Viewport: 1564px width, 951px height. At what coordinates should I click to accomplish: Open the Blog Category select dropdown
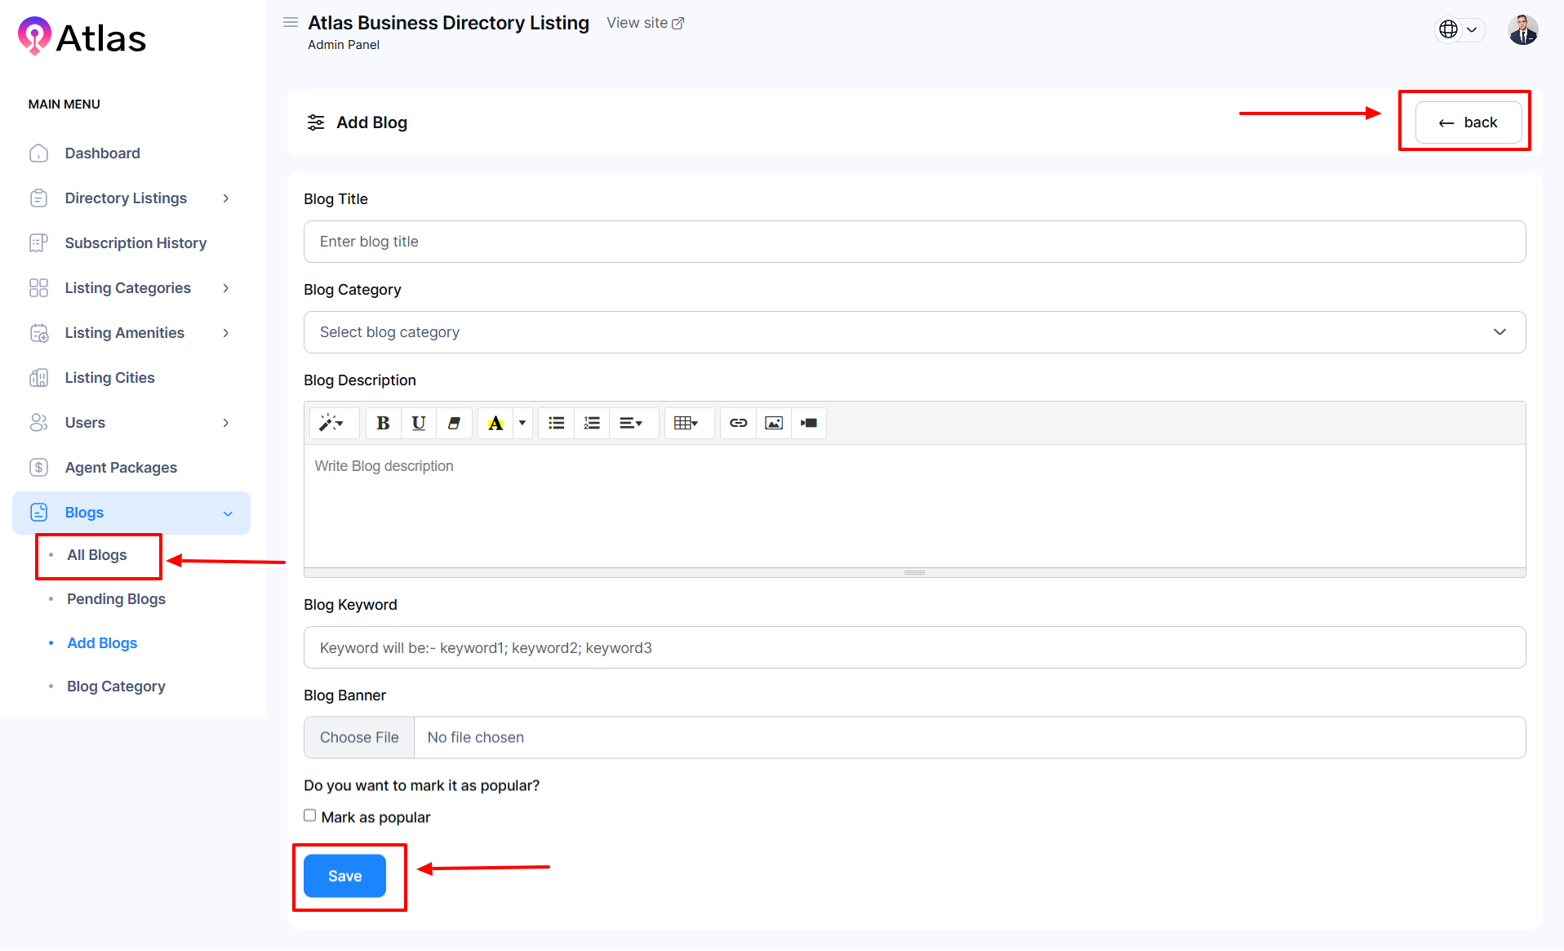coord(914,332)
